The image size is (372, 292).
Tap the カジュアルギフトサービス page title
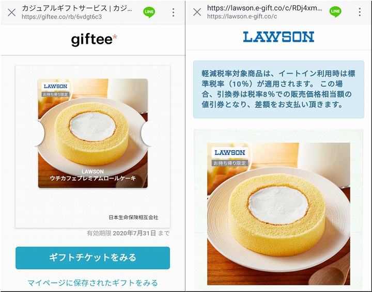[x=77, y=8]
